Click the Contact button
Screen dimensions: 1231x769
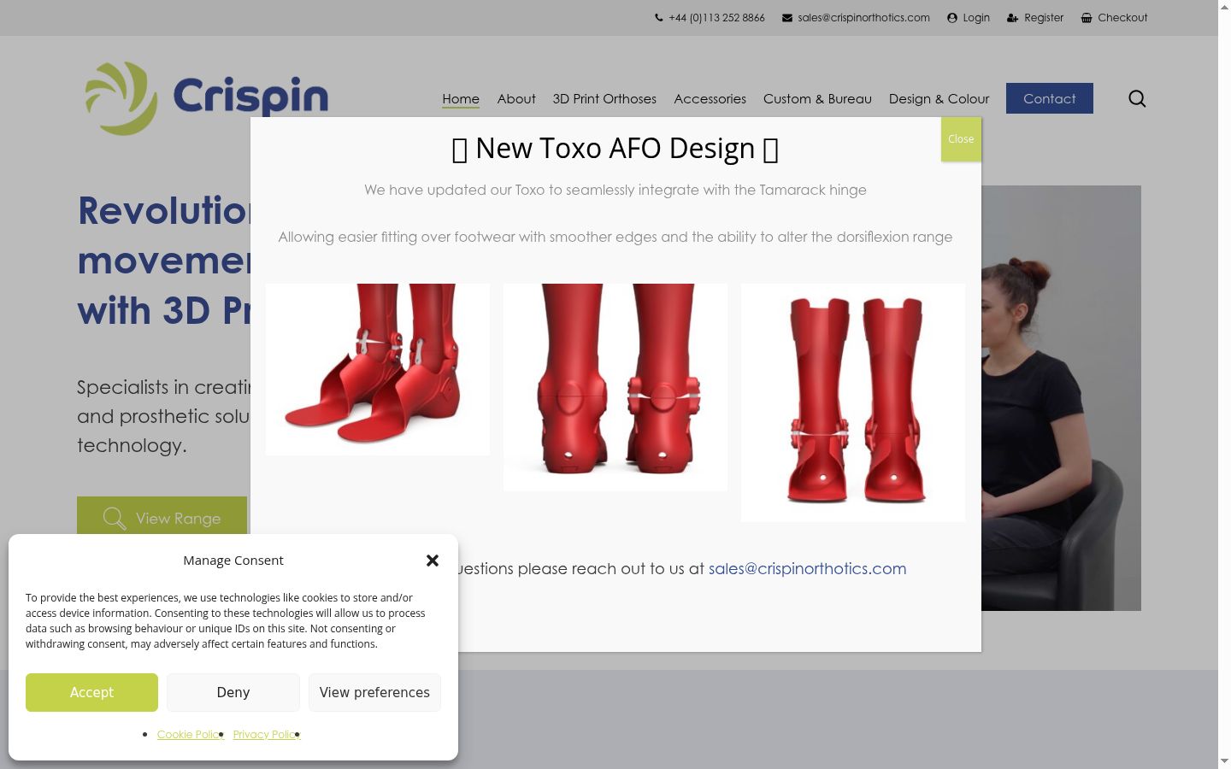[x=1050, y=98]
